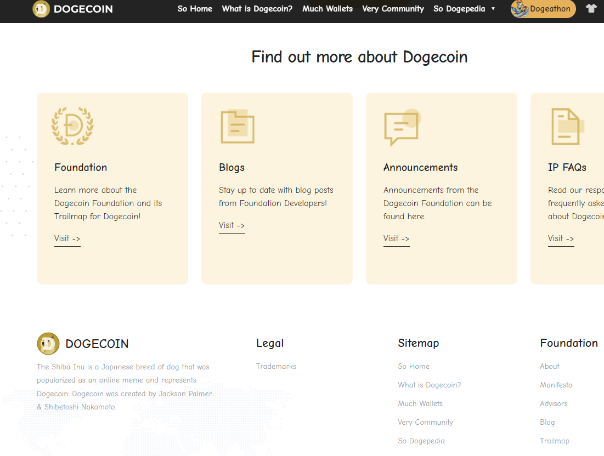Click Visit under Announcements card
The width and height of the screenshot is (604, 456).
396,238
